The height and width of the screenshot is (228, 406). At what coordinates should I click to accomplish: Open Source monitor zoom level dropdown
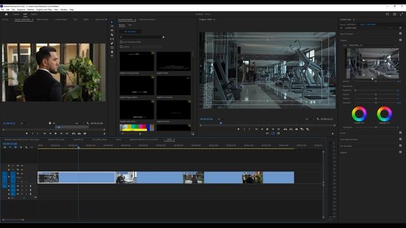[25, 123]
